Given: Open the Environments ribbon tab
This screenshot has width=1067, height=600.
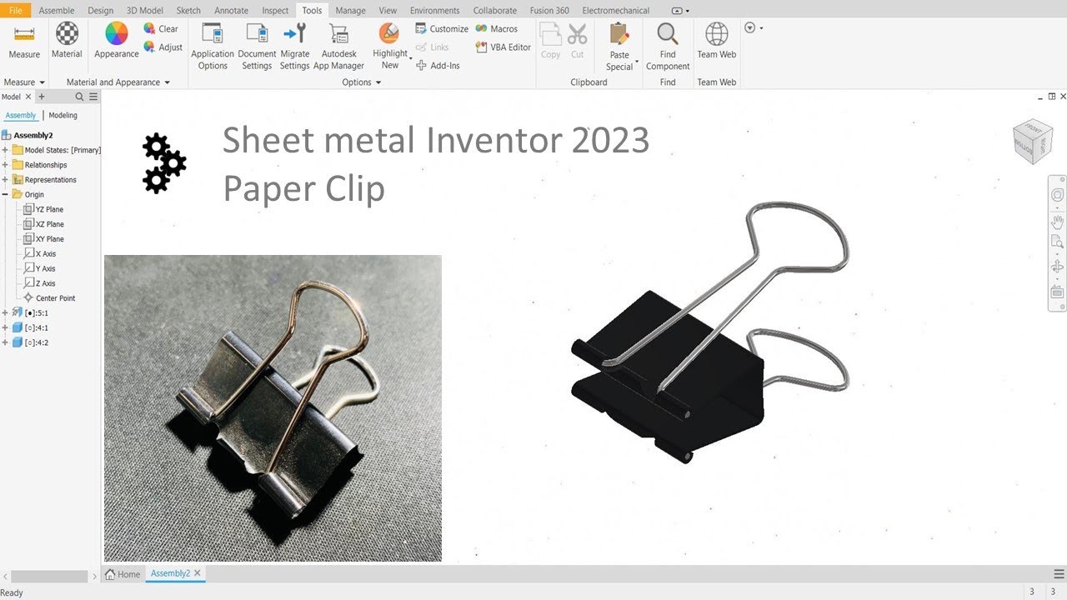Looking at the screenshot, I should 435,11.
